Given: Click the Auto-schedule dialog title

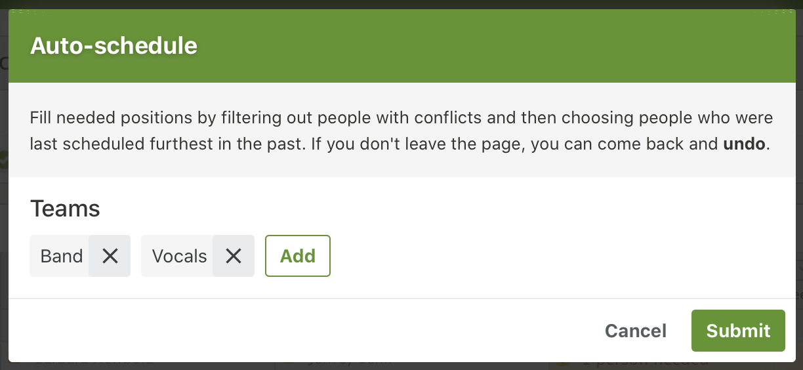Looking at the screenshot, I should tap(114, 46).
